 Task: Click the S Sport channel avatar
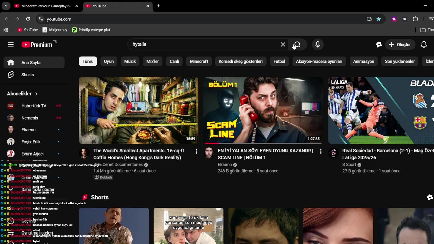coord(334,153)
